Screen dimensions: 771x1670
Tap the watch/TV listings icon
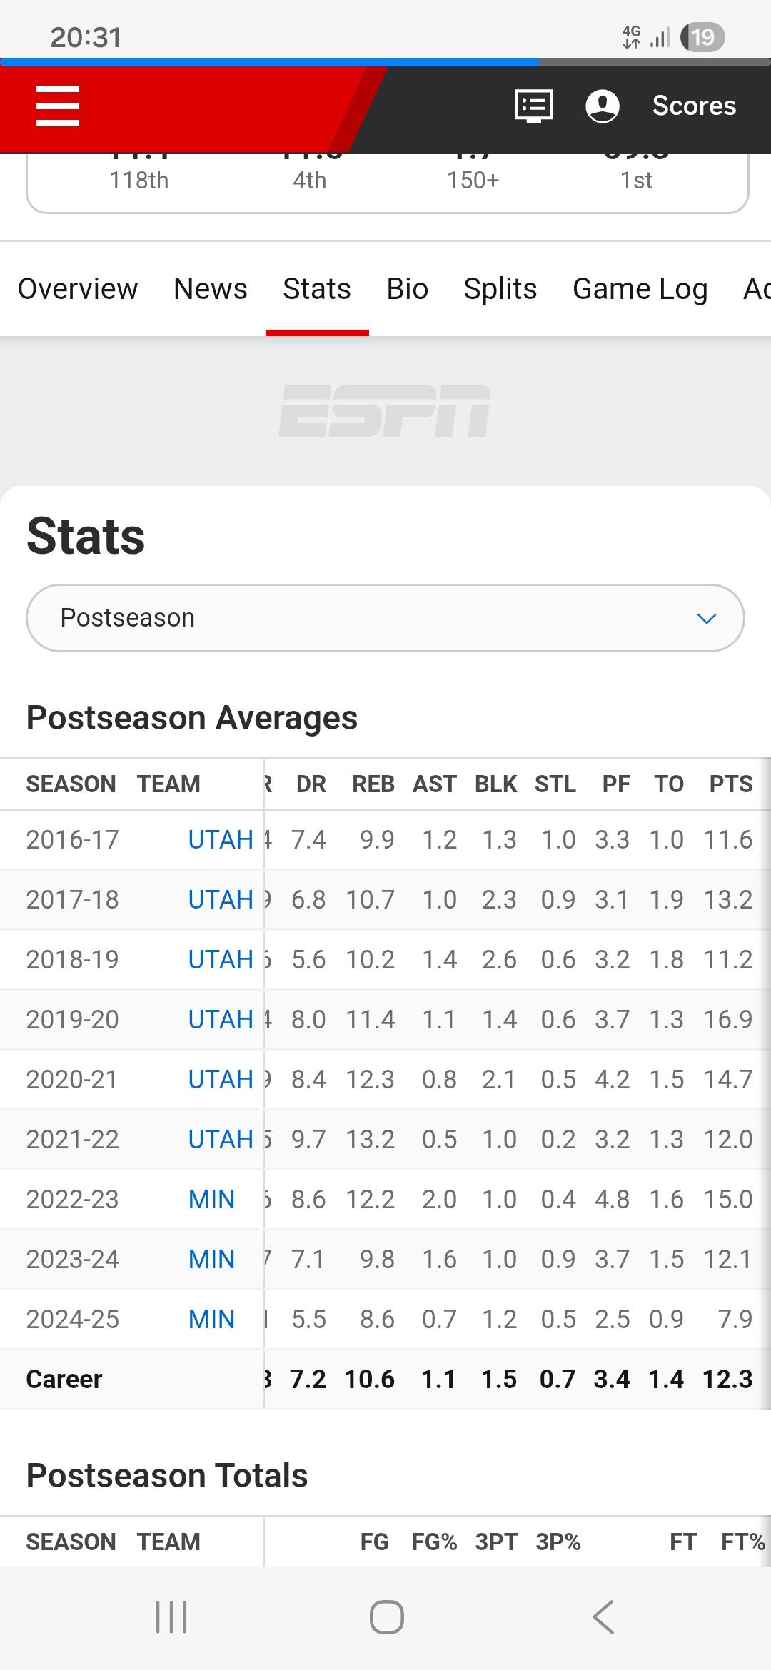tap(534, 106)
